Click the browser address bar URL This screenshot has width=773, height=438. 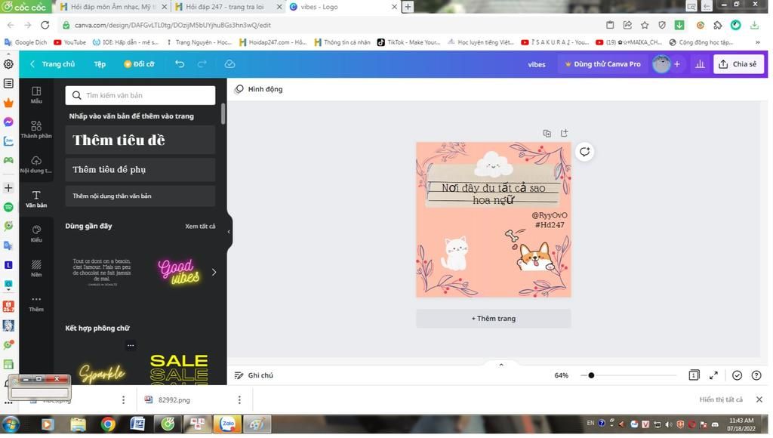tap(173, 25)
